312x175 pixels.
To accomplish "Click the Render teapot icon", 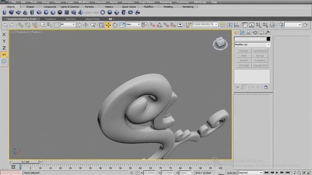I will click(x=305, y=25).
